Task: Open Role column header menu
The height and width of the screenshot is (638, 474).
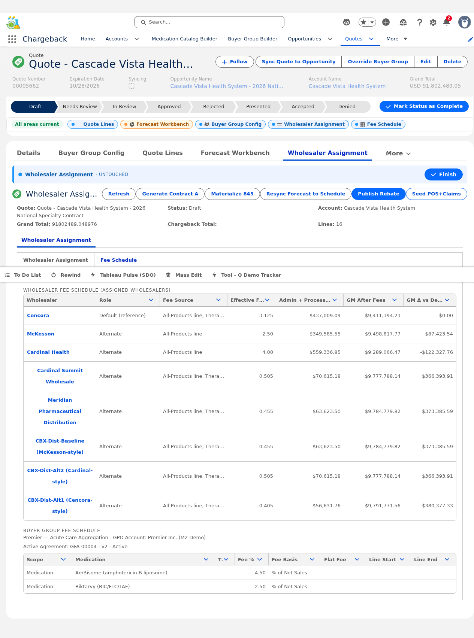Action: pyautogui.click(x=151, y=300)
